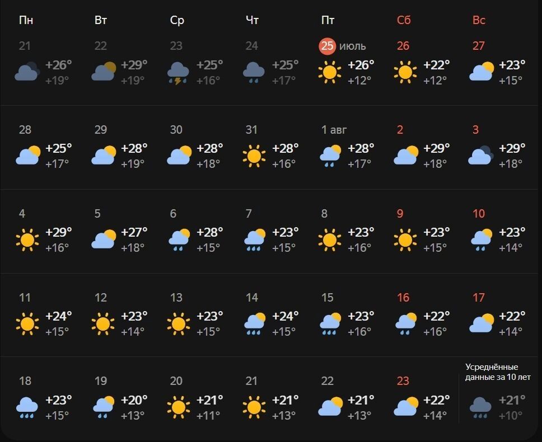This screenshot has height=442, width=542.
Task: Select the Пн weekday column header
Action: pos(26,20)
